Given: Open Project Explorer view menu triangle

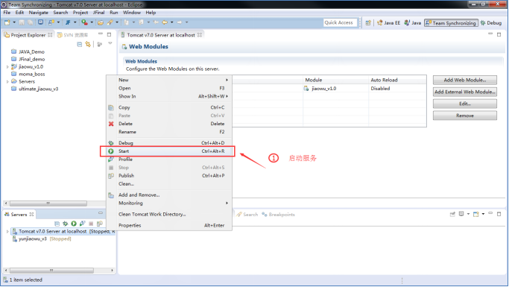Looking at the screenshot, I should tap(110, 43).
